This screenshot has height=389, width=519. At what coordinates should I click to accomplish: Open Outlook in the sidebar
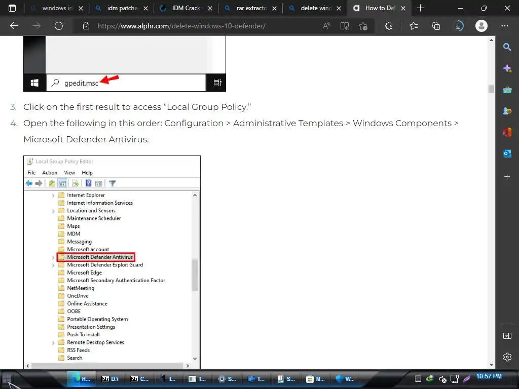tap(507, 153)
